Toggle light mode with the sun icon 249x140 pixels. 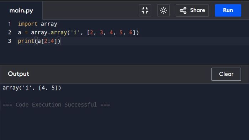coord(163,10)
